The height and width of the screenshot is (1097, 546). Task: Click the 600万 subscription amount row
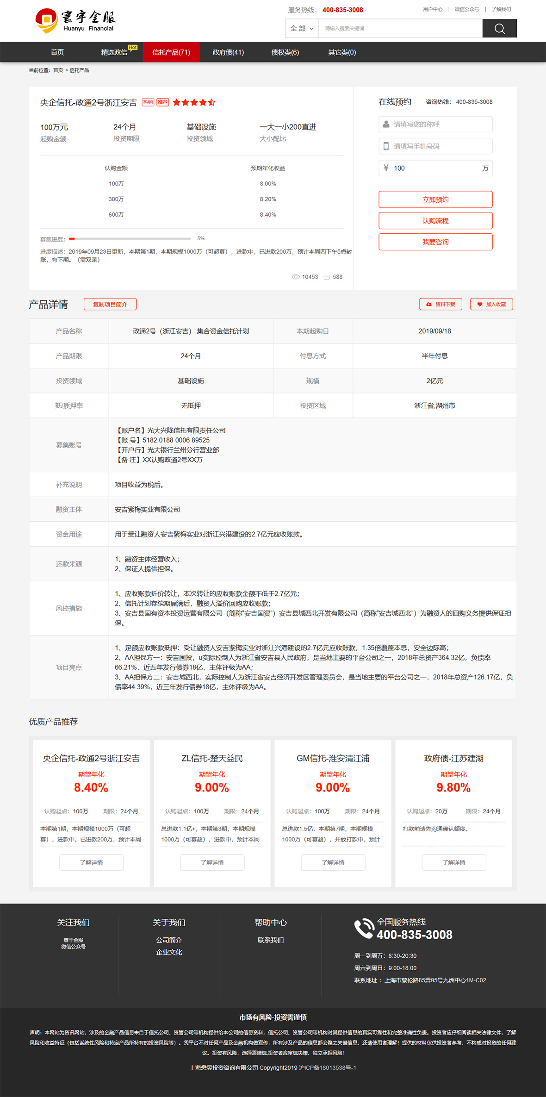[116, 215]
